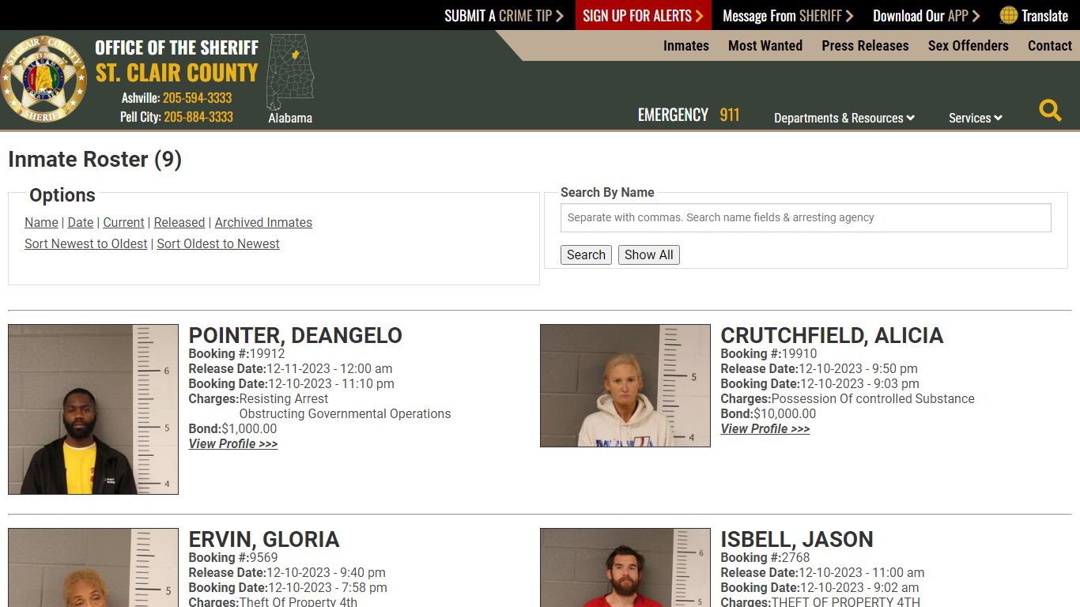Screen dimensions: 1080x607
Task: Open the Contact page
Action: click(x=1050, y=46)
